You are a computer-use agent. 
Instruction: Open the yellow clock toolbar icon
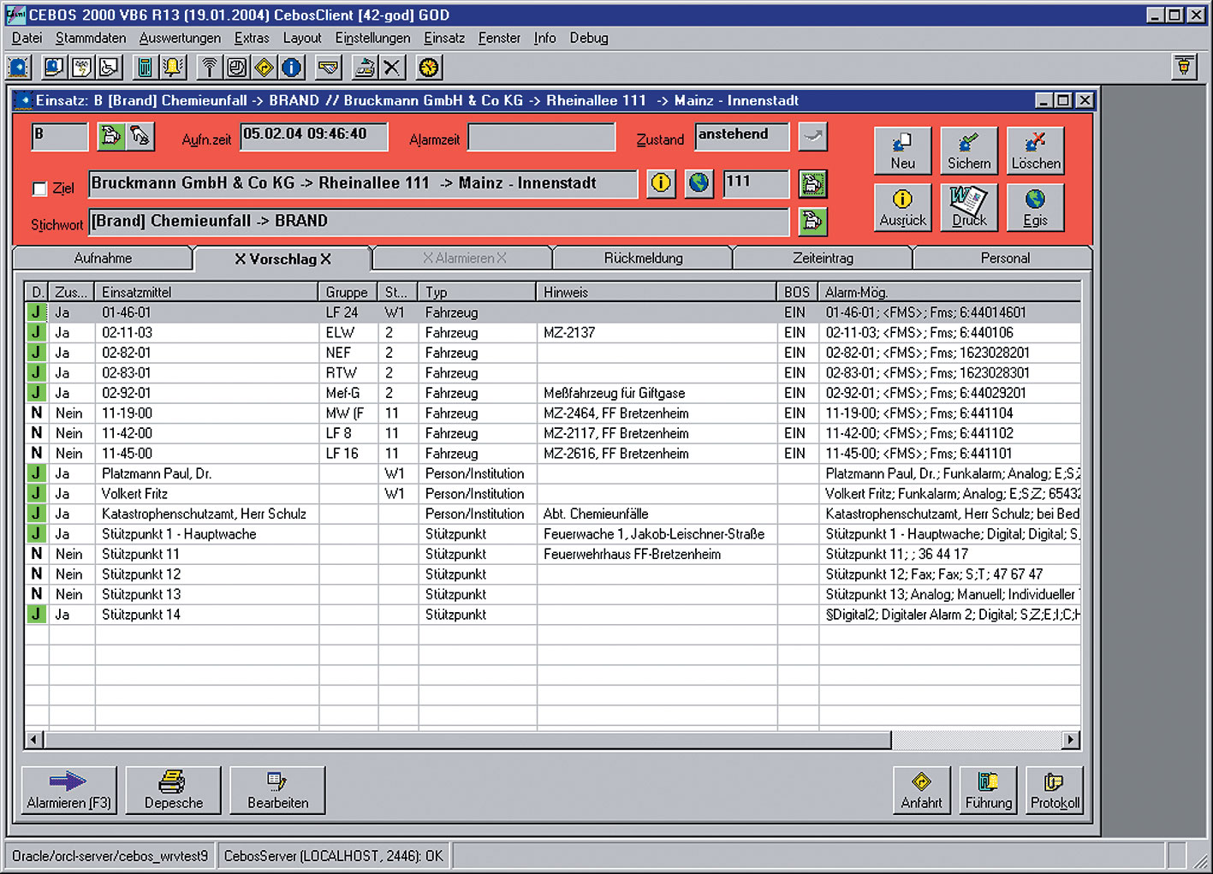pos(429,68)
